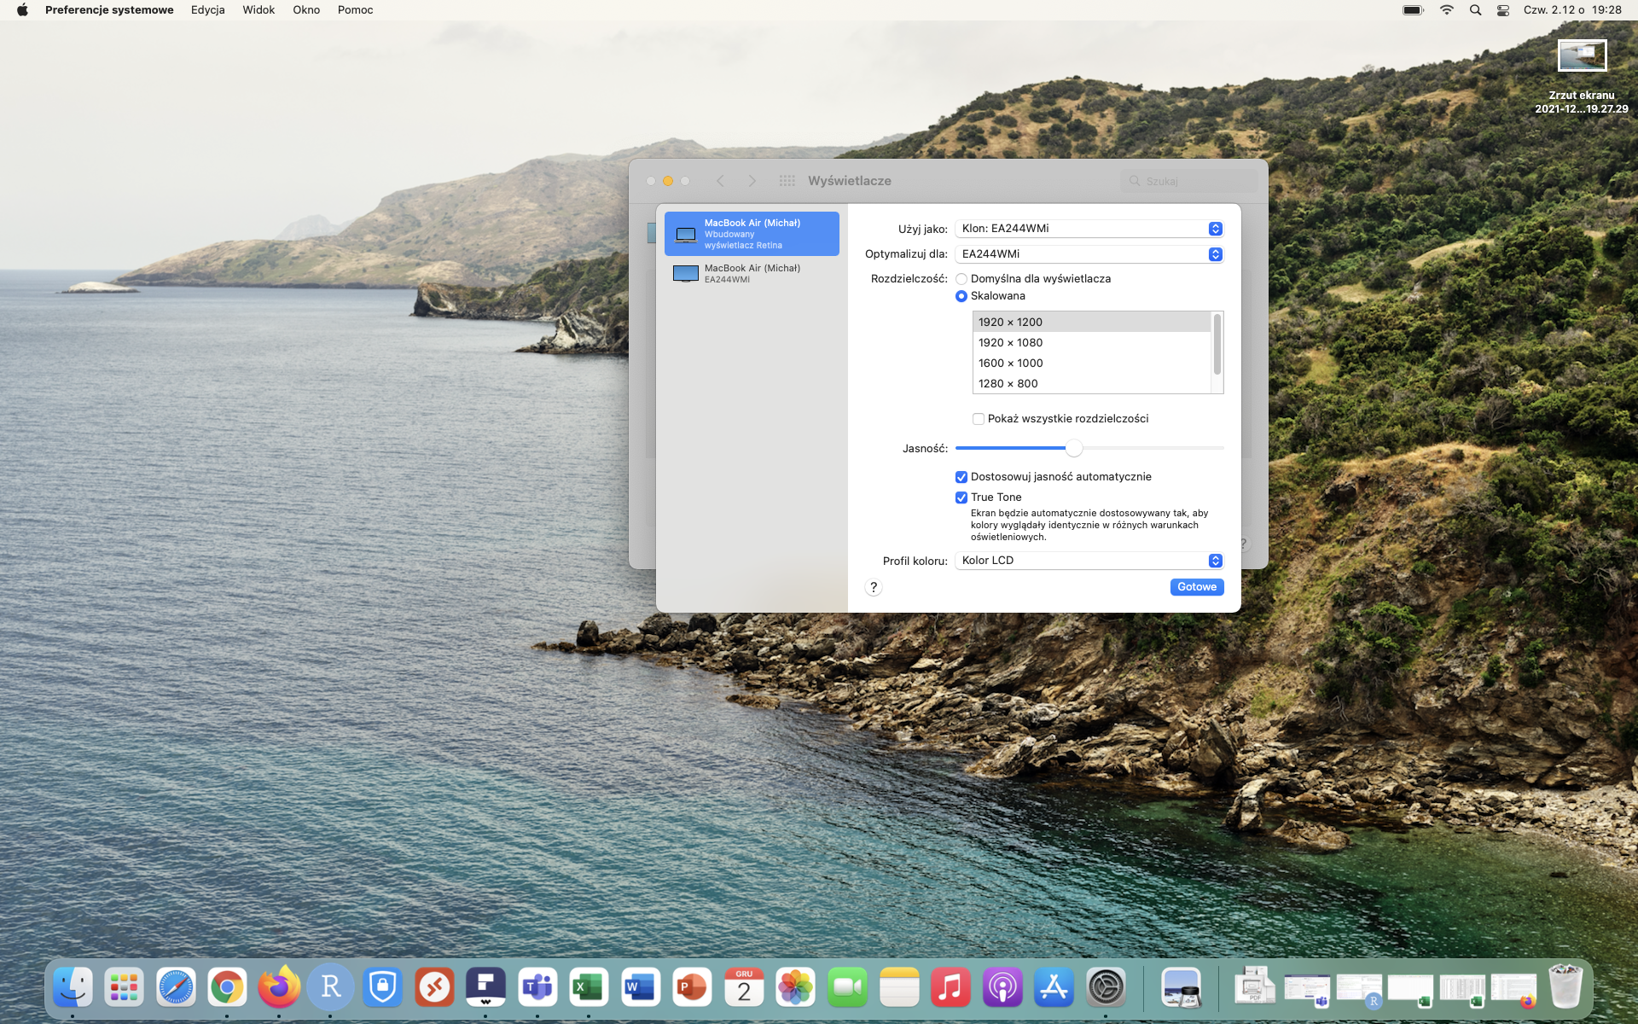Click the help question mark button

pos(873,587)
